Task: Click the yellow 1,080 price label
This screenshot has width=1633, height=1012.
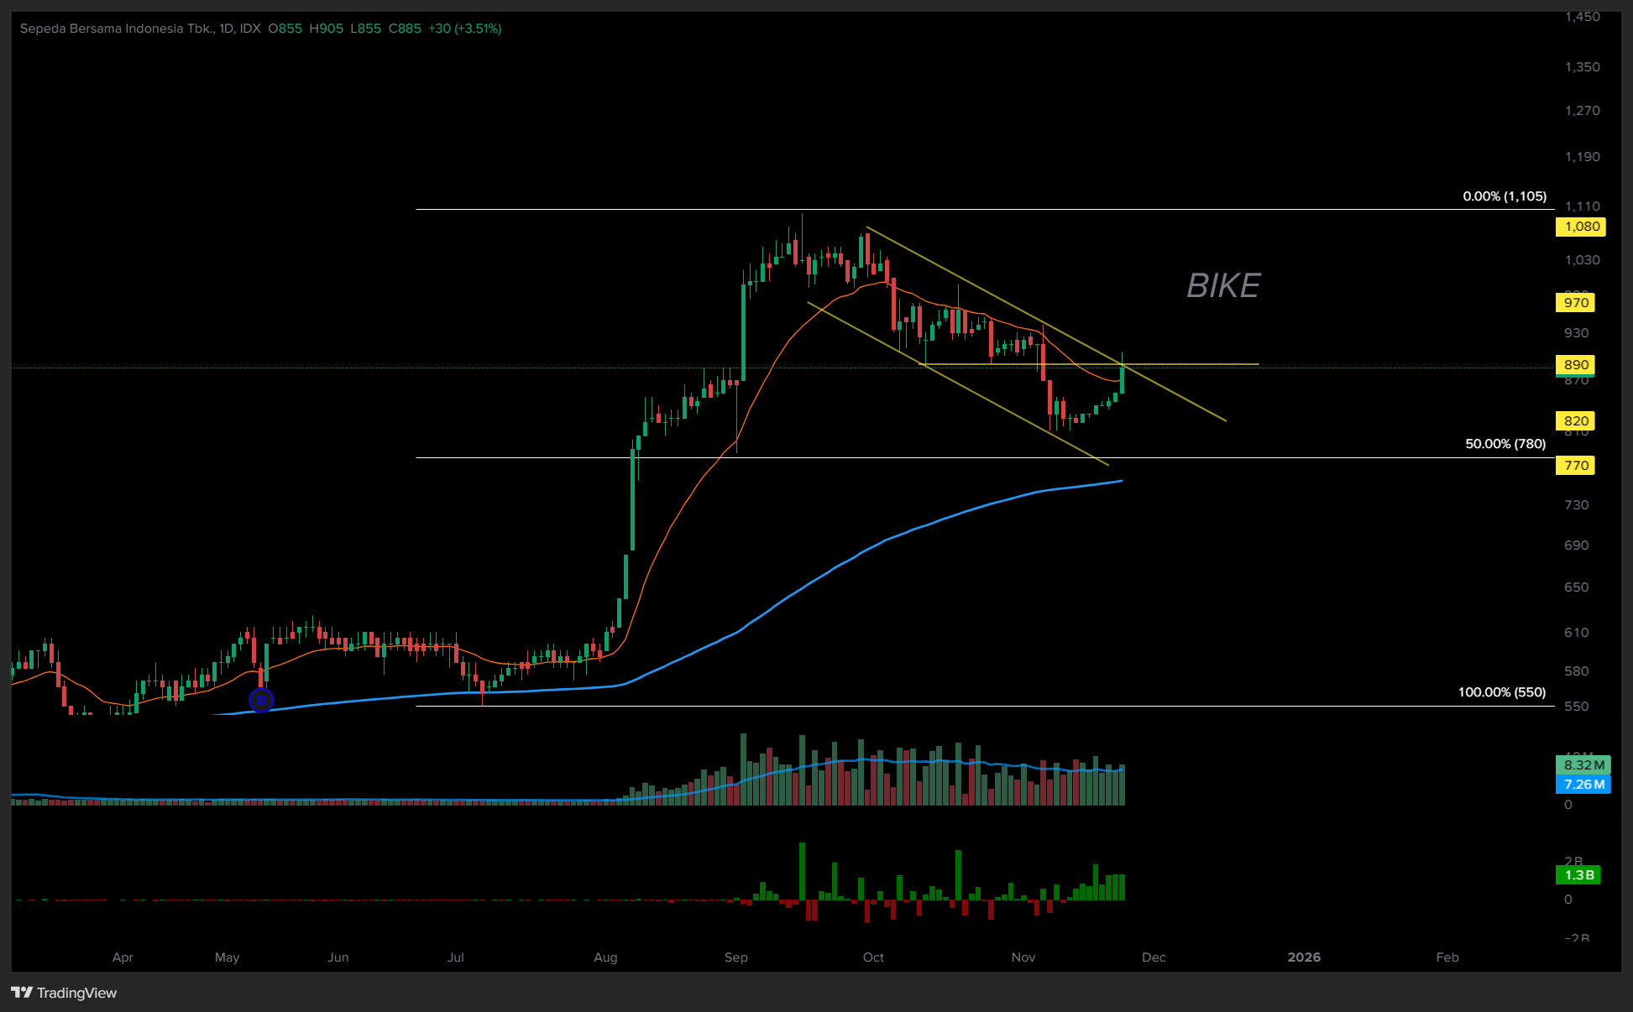Action: click(1580, 227)
